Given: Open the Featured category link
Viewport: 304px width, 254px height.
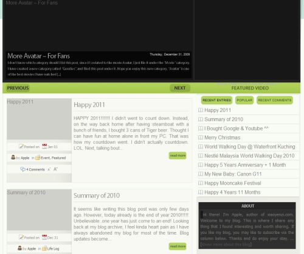Looking at the screenshot, I should tap(59, 158).
